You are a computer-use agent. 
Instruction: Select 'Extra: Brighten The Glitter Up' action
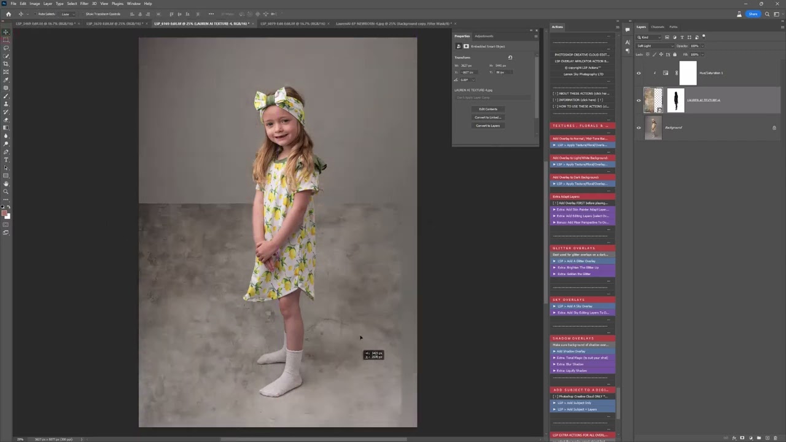pyautogui.click(x=583, y=268)
